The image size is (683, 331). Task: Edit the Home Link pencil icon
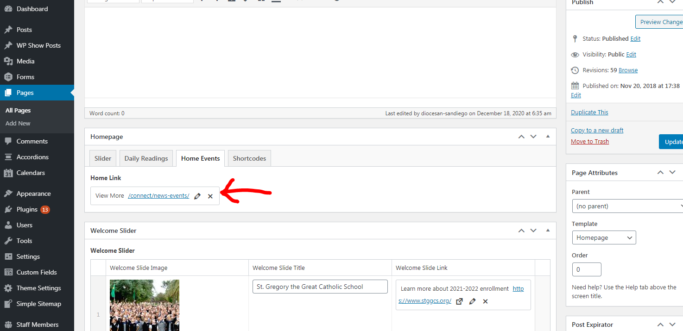coord(197,196)
